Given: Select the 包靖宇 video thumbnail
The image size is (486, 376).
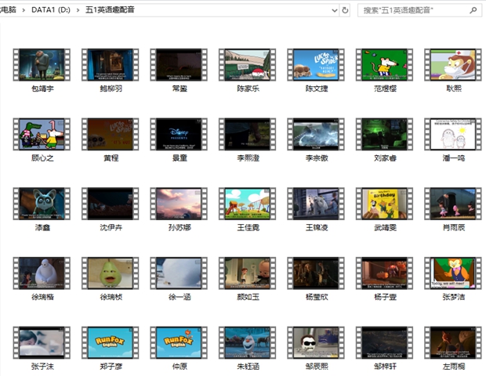Looking at the screenshot, I should pyautogui.click(x=42, y=65).
